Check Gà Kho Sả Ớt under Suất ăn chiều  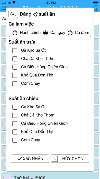(15, 107)
